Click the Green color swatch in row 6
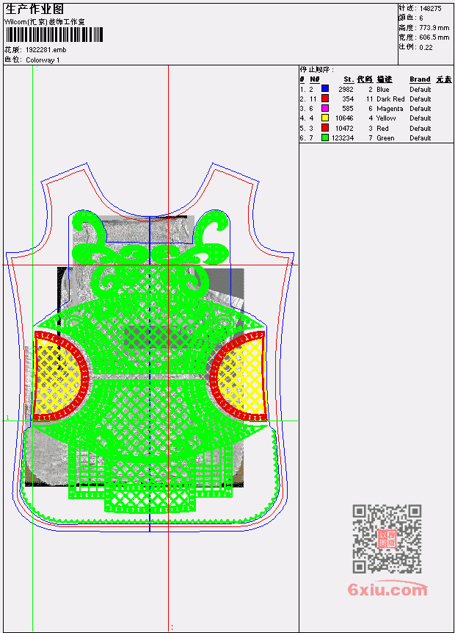This screenshot has height=633, width=455. 325,137
